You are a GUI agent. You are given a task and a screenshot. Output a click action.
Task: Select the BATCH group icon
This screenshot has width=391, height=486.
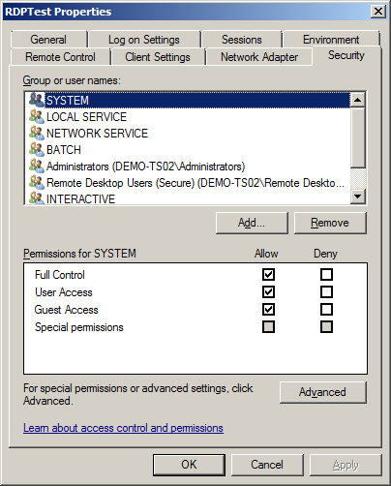(37, 149)
